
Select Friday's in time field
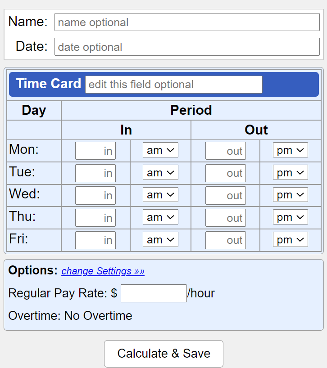point(95,240)
